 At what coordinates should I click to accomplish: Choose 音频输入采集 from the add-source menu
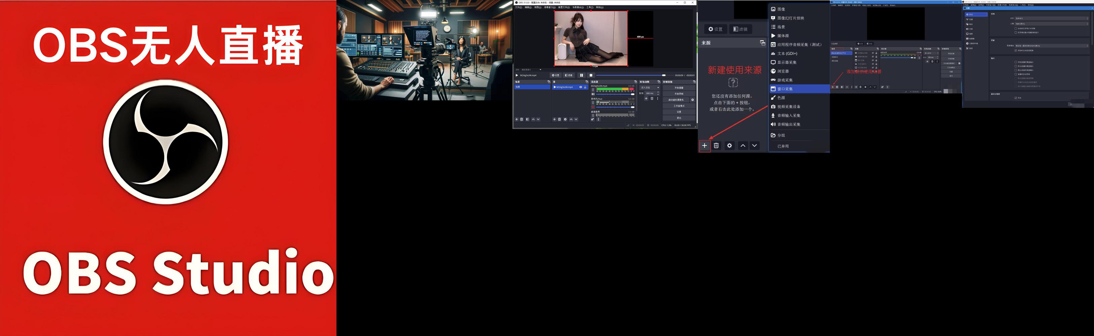point(799,115)
